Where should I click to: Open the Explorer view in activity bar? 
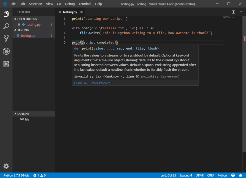click(6, 14)
